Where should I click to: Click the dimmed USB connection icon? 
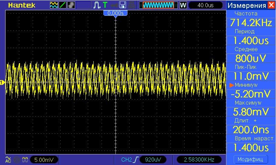click(x=114, y=5)
